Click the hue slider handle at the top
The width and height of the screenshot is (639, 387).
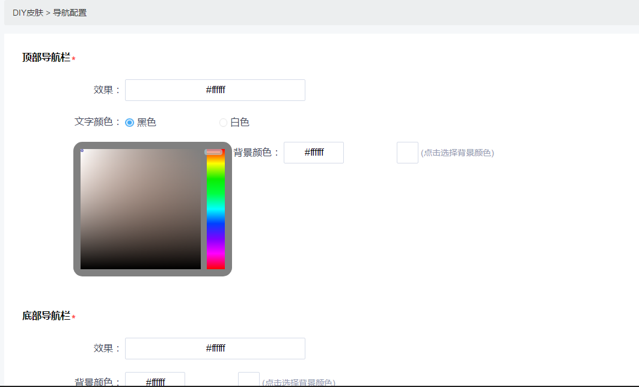coord(213,152)
